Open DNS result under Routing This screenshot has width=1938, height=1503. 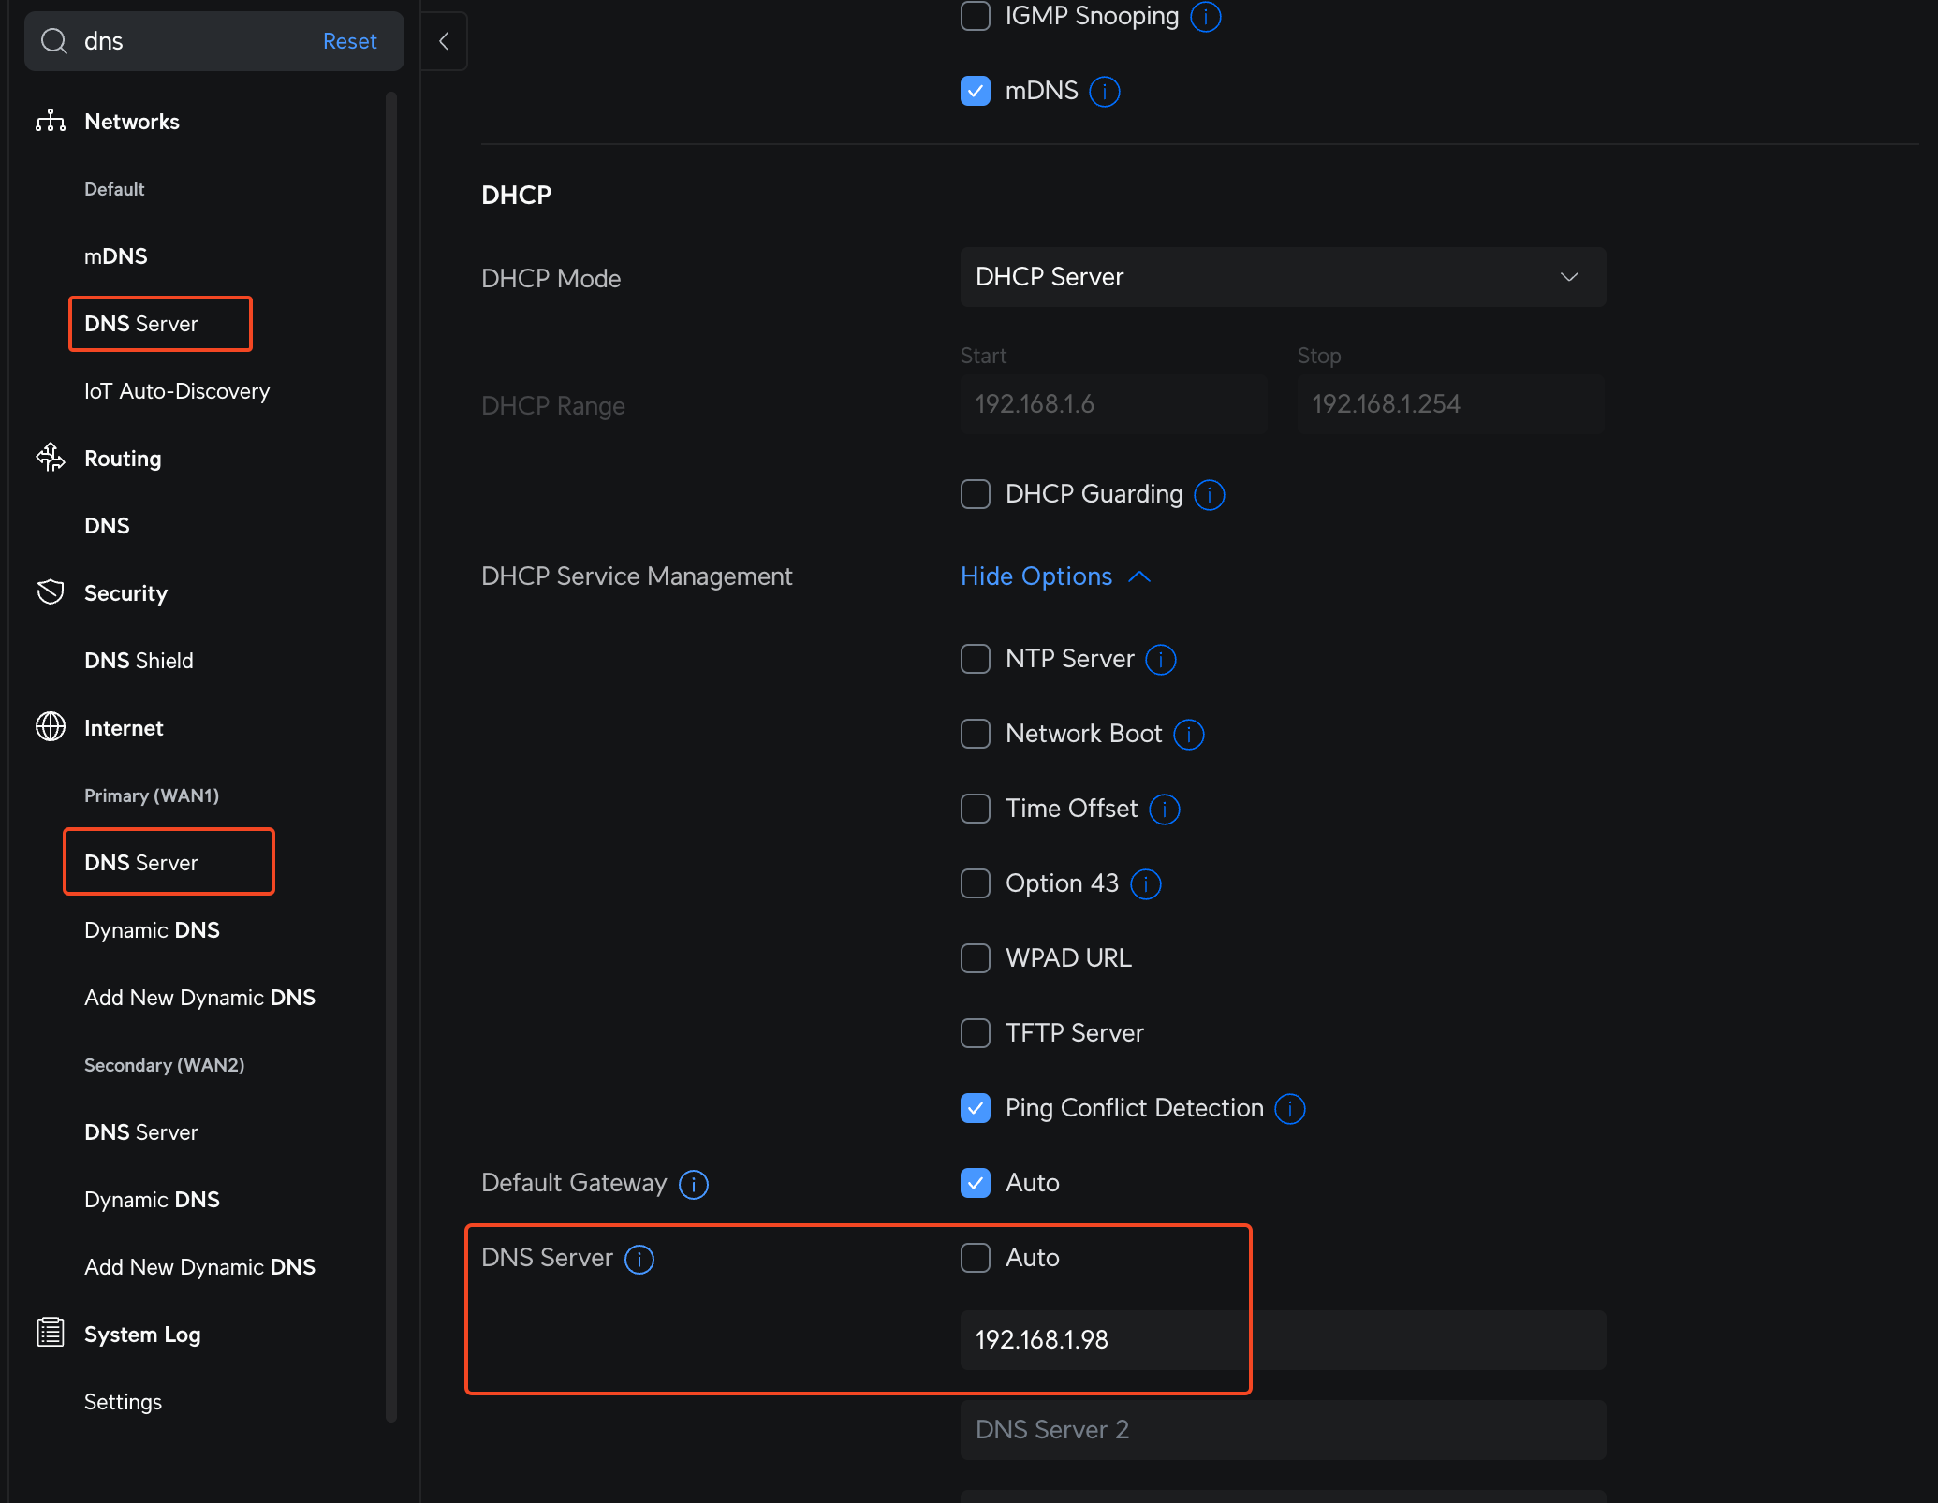107,526
